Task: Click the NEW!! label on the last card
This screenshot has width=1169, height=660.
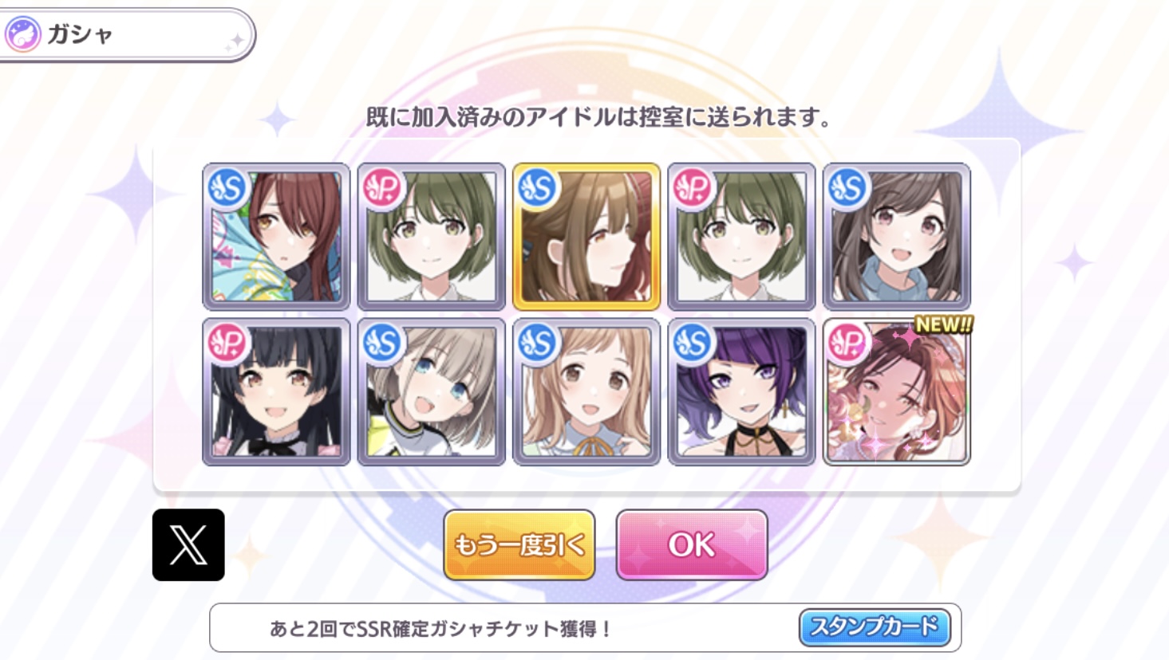Action: [944, 324]
